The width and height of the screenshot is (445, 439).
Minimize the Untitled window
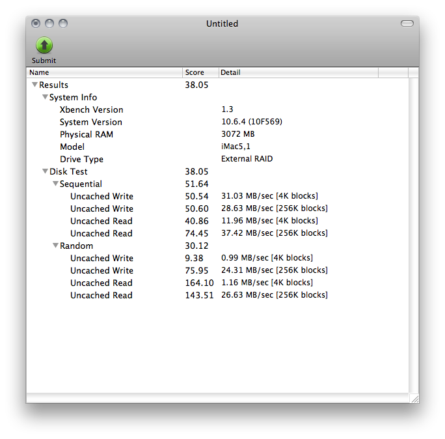pyautogui.click(x=49, y=23)
